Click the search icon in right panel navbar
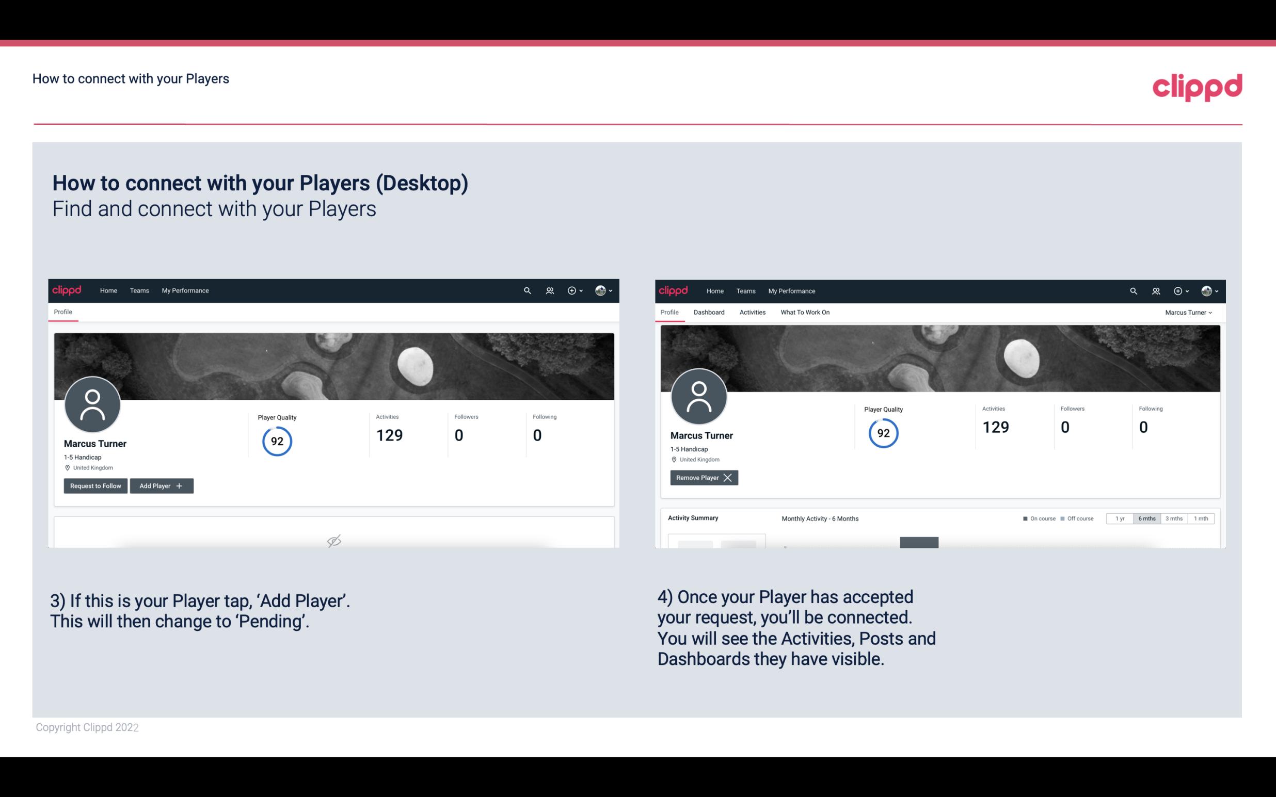1276x797 pixels. click(1132, 290)
